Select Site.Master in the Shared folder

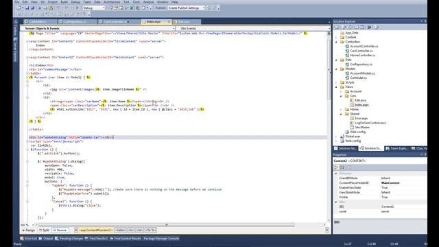coord(362,128)
